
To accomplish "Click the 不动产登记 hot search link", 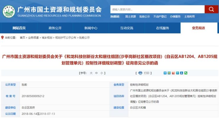I will click(160, 17).
